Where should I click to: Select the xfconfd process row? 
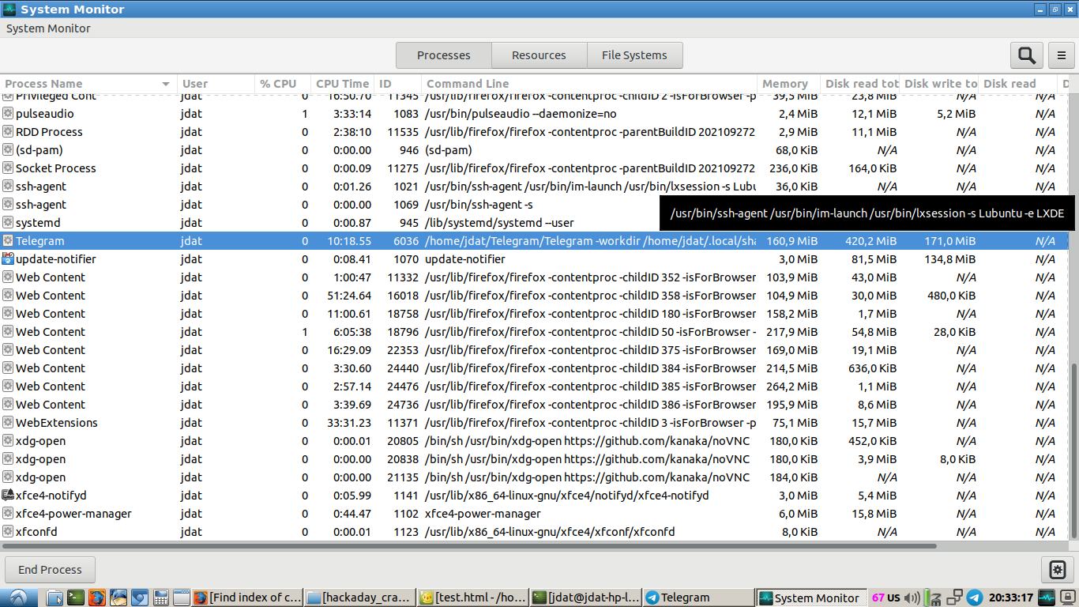(534, 531)
